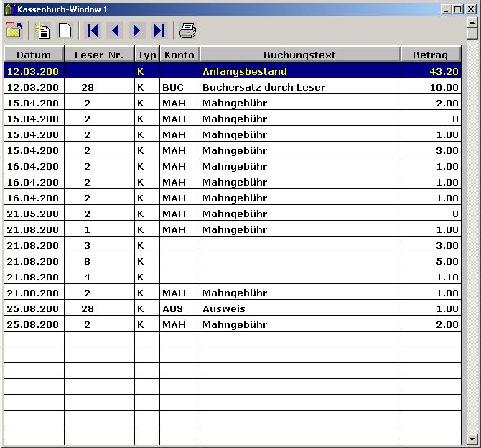Click the 0 amount in 21.05.200 row
481x448 pixels.
click(x=431, y=214)
